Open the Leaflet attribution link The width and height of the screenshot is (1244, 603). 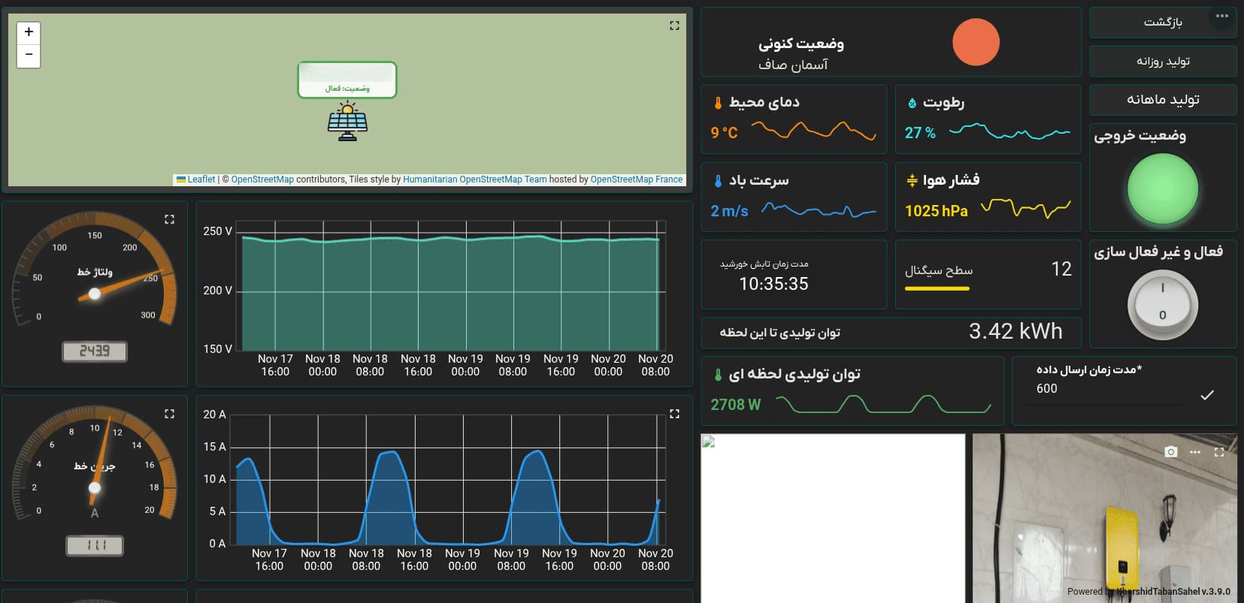[x=201, y=179]
